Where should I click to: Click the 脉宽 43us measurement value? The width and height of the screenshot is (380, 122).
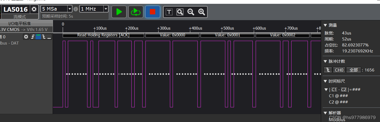click(347, 33)
